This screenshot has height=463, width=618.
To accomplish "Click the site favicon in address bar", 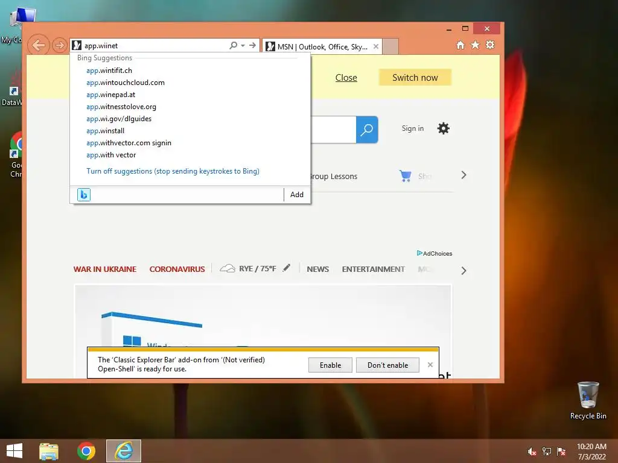I will coord(77,45).
